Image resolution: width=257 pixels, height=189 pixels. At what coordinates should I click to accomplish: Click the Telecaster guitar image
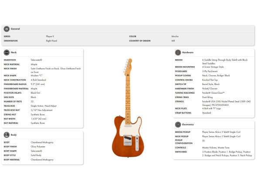[128, 108]
